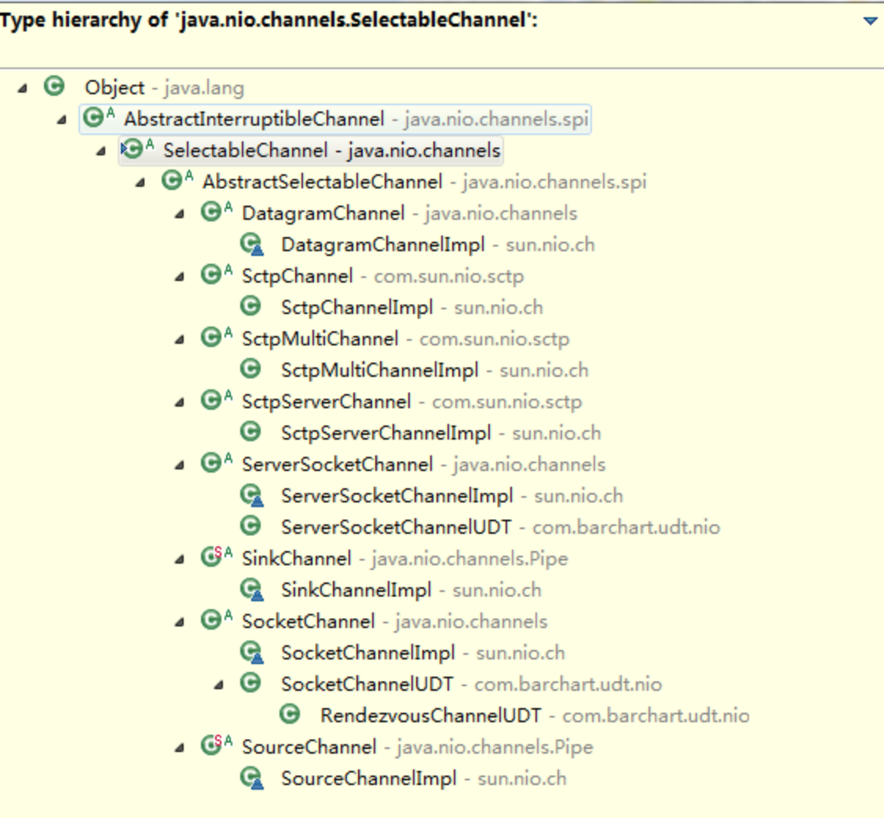The height and width of the screenshot is (818, 884).
Task: Click the RendezvousChannelUDT class icon
Action: [290, 715]
